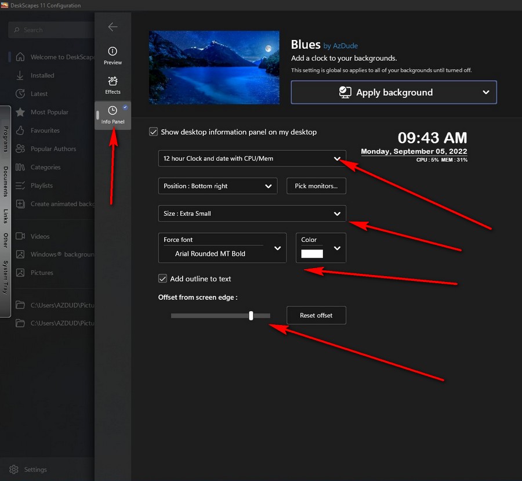
Task: Open Settings gear at bottom left
Action: pos(14,469)
